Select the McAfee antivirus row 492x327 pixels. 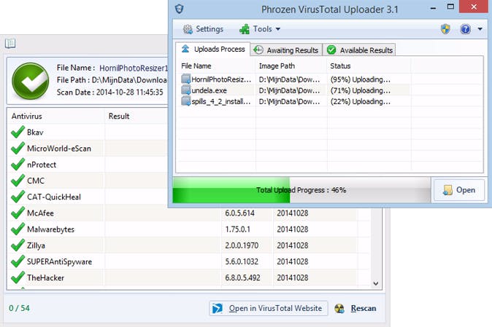pyautogui.click(x=190, y=213)
